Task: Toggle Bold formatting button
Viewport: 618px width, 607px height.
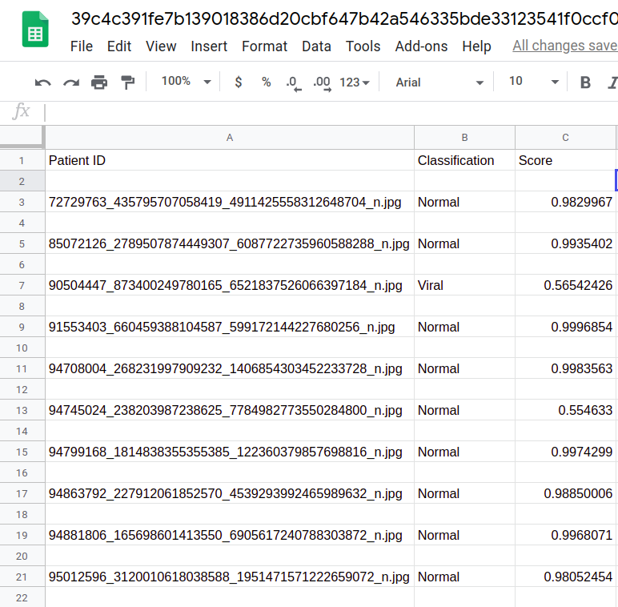Action: tap(585, 82)
